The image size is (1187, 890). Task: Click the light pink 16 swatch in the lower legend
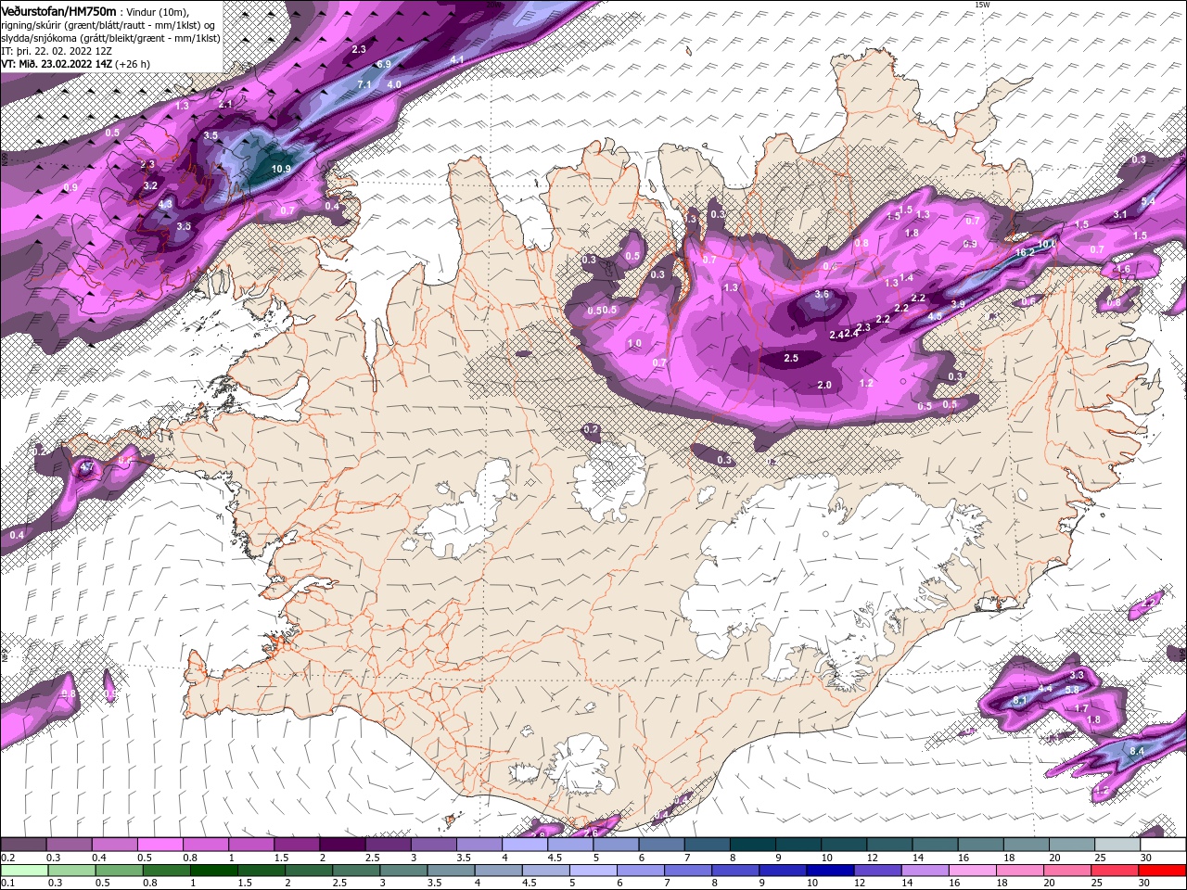coord(973,871)
